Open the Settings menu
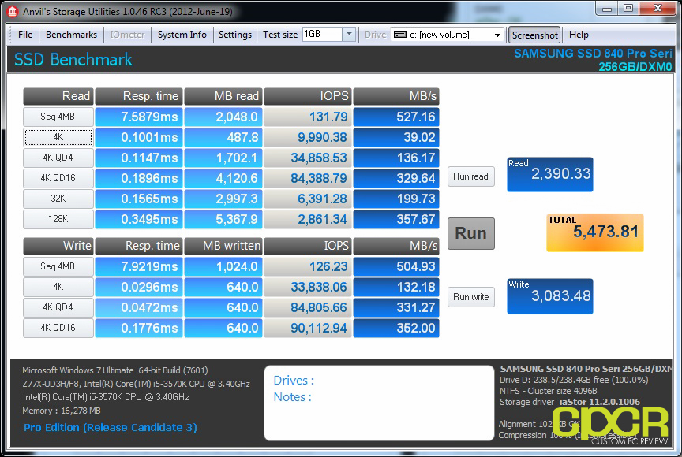 [235, 35]
